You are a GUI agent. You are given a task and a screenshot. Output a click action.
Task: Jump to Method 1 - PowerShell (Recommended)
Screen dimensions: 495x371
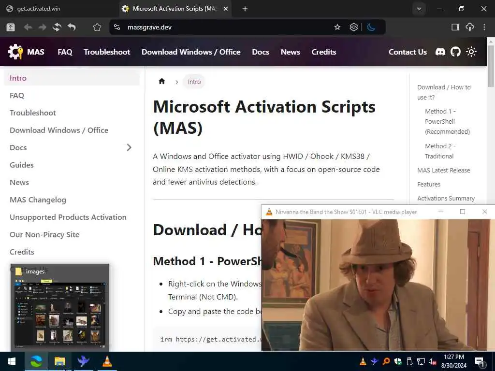click(447, 121)
